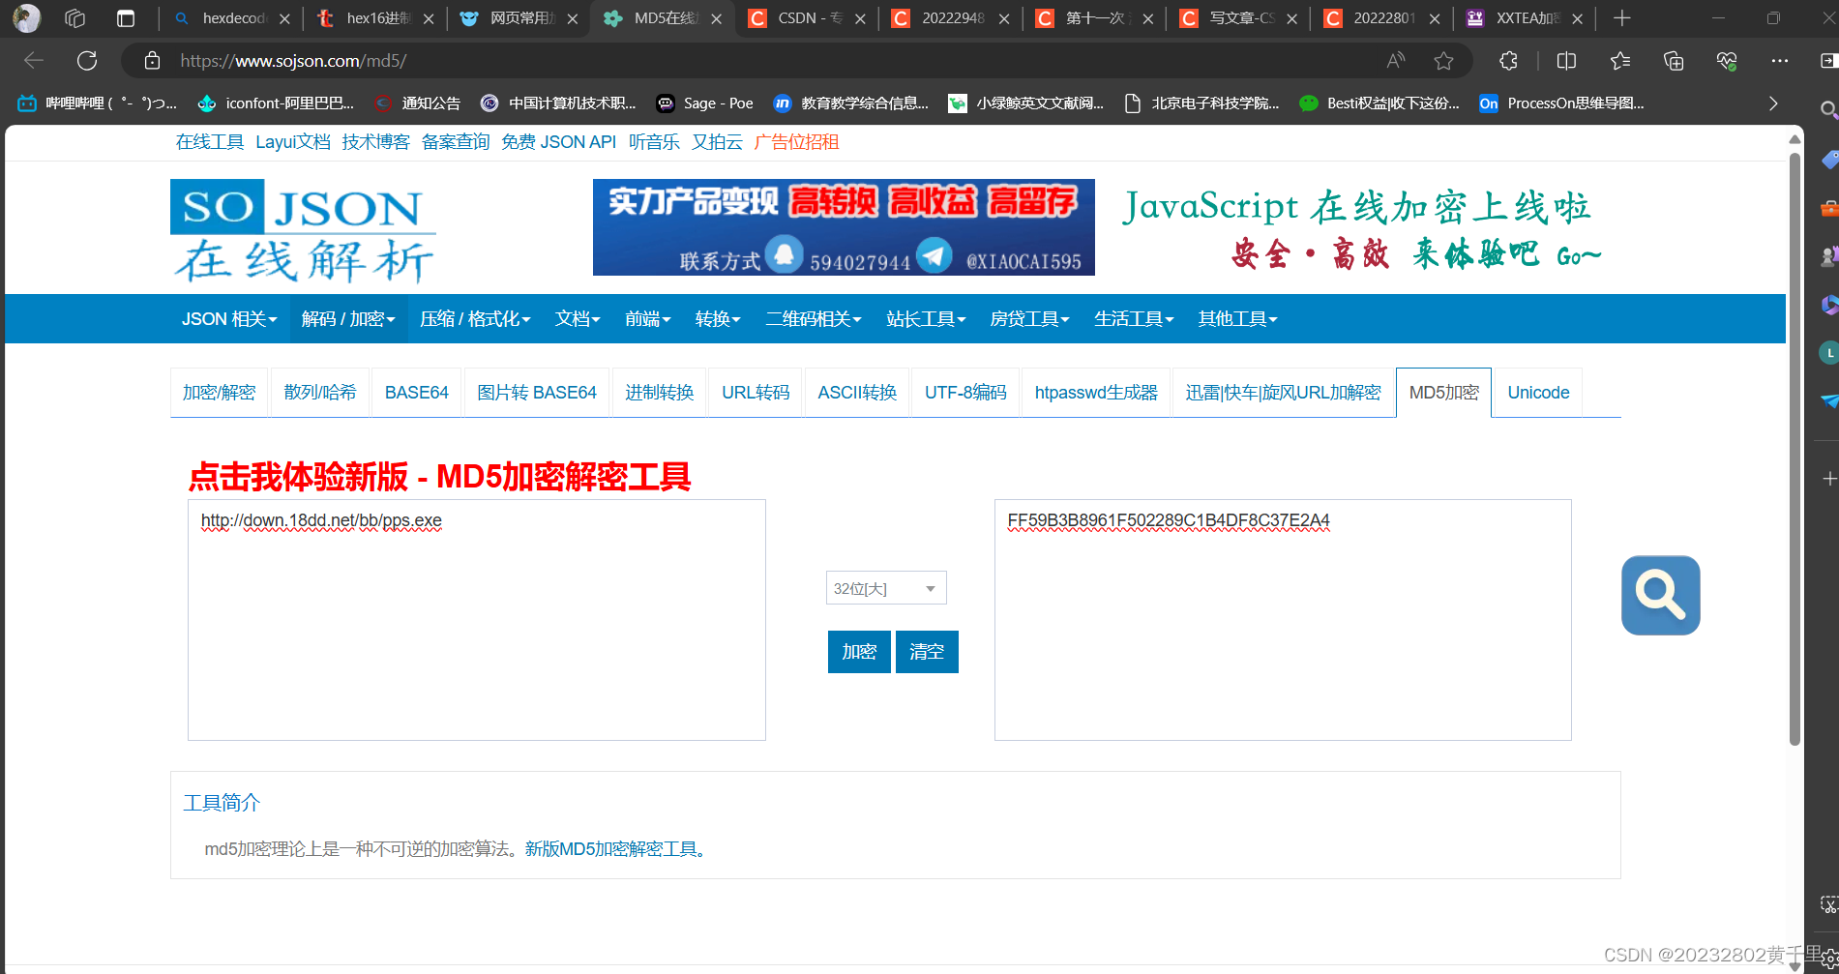Select the URL转码 tab
The image size is (1839, 974).
coord(756,393)
